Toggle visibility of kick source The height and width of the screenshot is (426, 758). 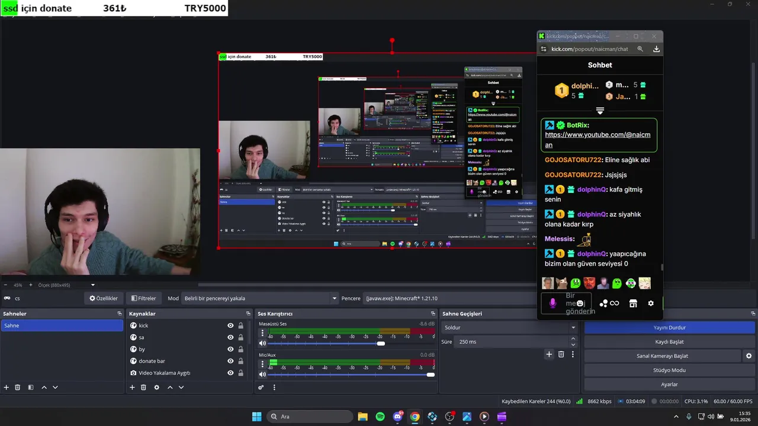point(230,325)
